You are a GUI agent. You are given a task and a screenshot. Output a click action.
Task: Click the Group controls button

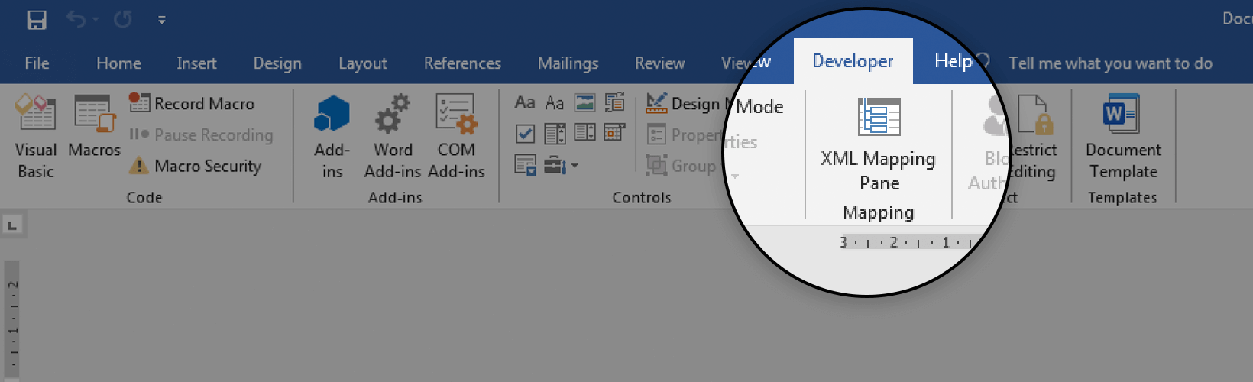click(x=681, y=166)
